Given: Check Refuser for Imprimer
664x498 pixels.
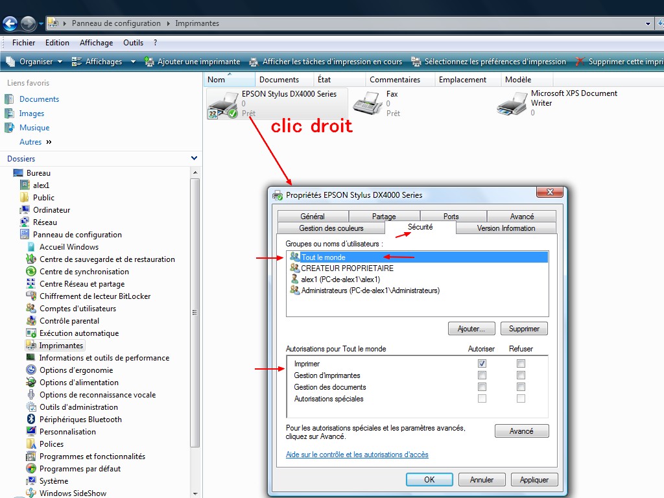Looking at the screenshot, I should click(521, 363).
